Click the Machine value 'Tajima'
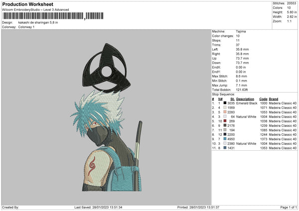The width and height of the screenshot is (299, 211). pos(241,31)
